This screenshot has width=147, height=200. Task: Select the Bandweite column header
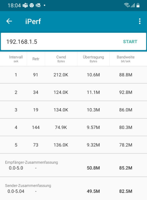tap(126, 59)
